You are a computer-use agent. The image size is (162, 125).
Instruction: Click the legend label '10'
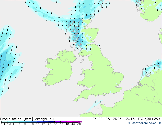(32, 124)
